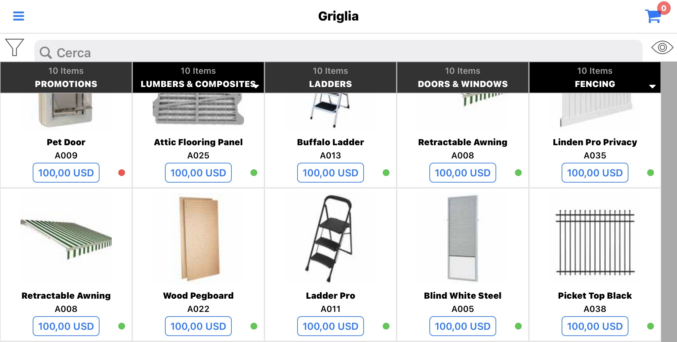Select the Doors & Windows category header
The width and height of the screenshot is (677, 342).
[463, 77]
